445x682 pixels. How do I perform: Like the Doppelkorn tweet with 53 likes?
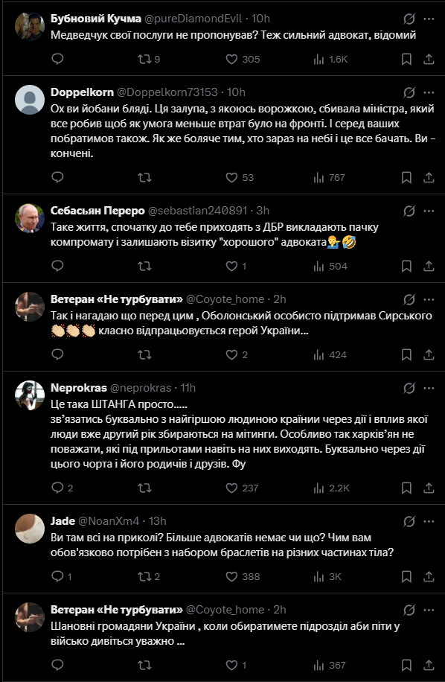240,177
